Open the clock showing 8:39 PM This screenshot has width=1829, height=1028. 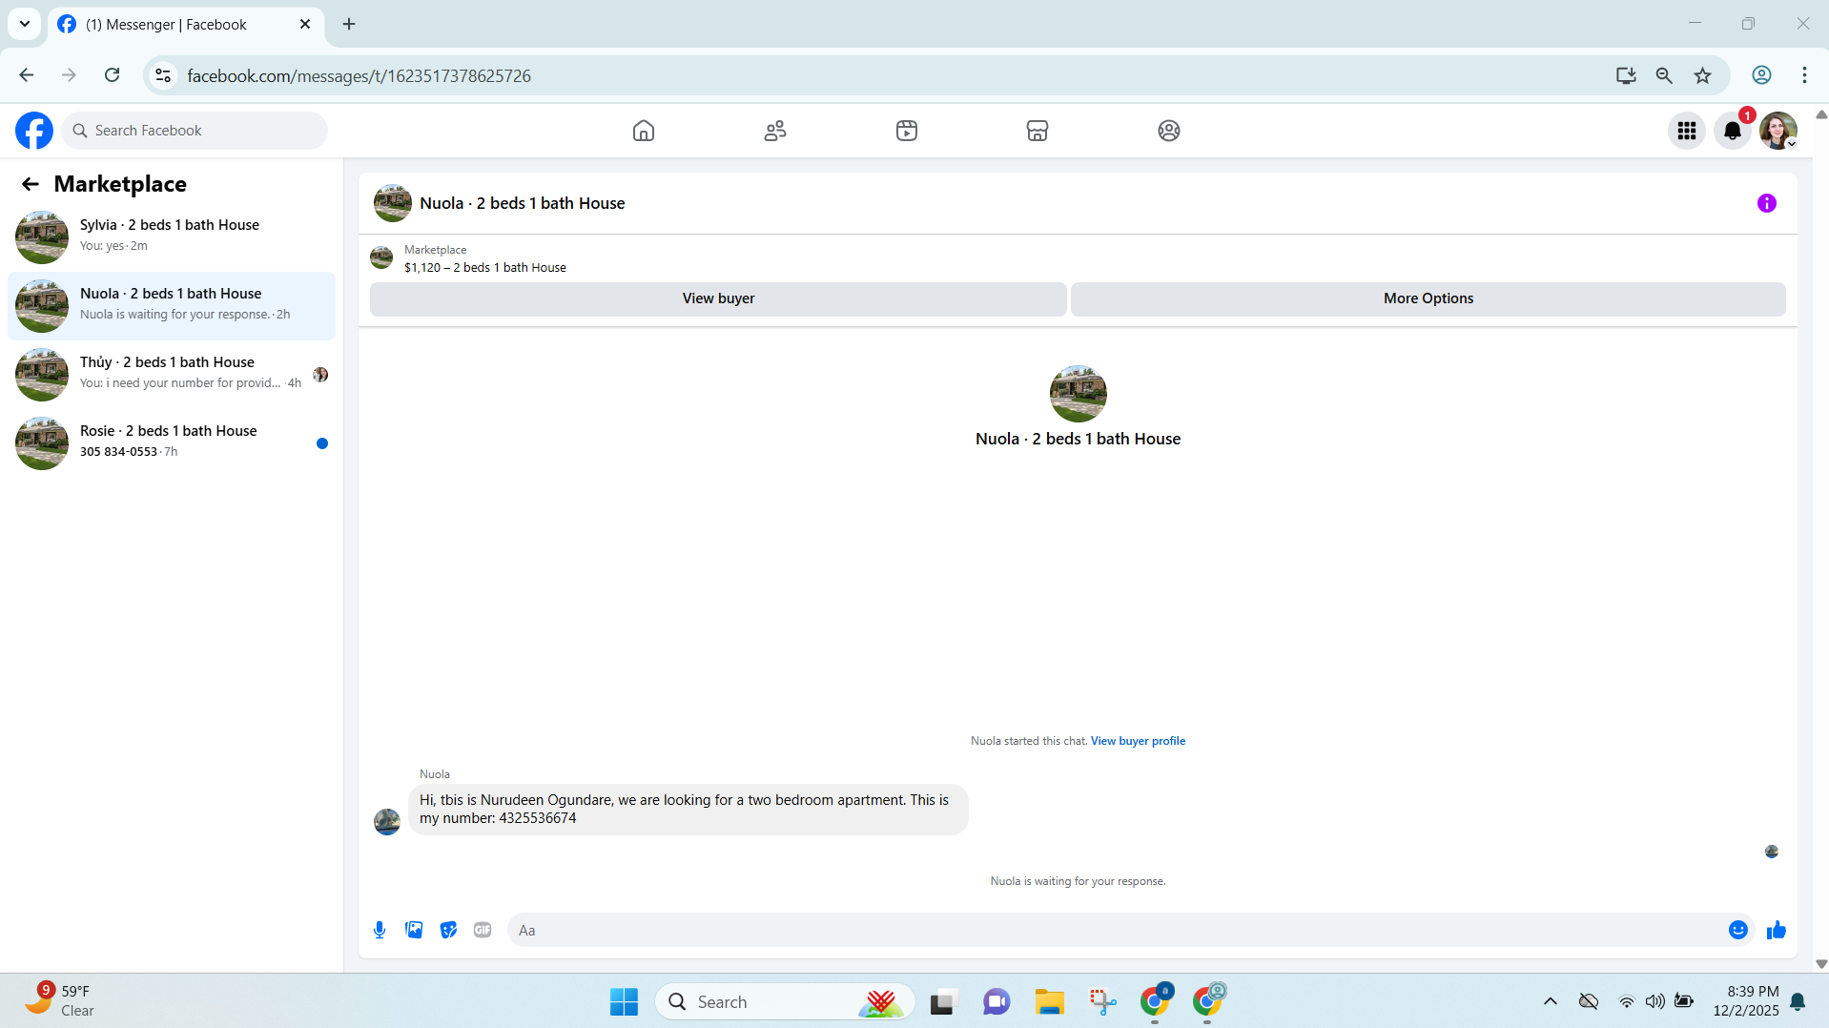click(x=1745, y=1001)
